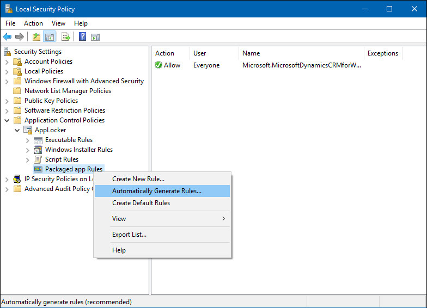The height and width of the screenshot is (308, 427).
Task: Click the blue Help question mark icon
Action: (x=82, y=37)
